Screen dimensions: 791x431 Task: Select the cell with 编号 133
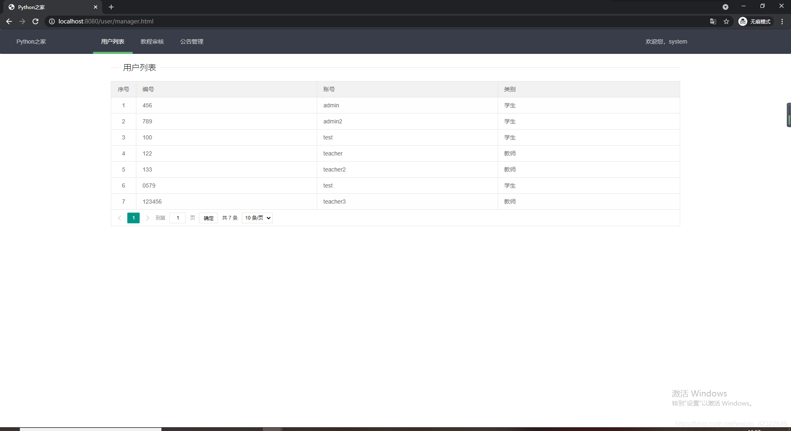tap(227, 169)
